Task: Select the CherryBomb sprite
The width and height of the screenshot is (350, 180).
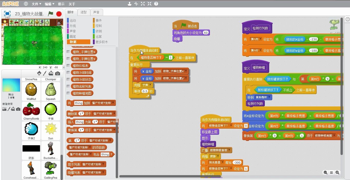Action: [31, 111]
